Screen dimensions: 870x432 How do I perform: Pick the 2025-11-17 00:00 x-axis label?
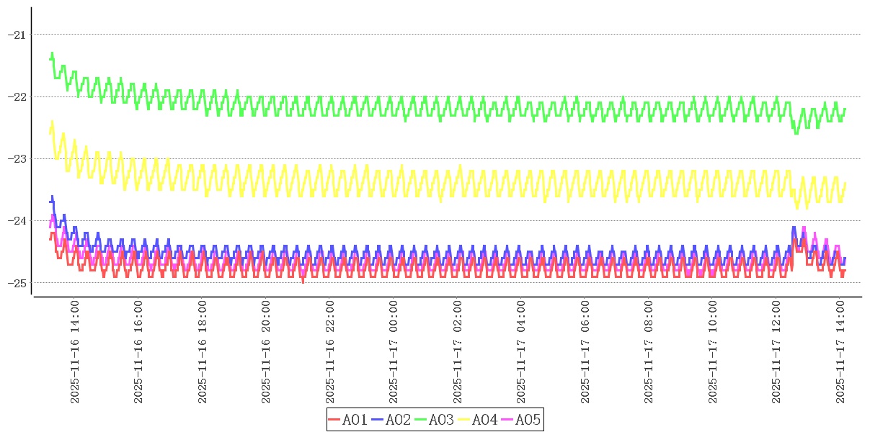coord(394,353)
